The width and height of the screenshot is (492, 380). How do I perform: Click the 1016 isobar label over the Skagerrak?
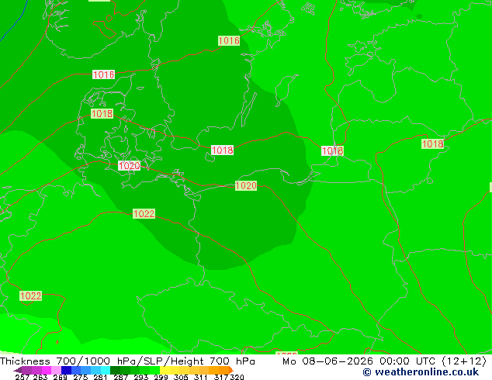(x=103, y=74)
